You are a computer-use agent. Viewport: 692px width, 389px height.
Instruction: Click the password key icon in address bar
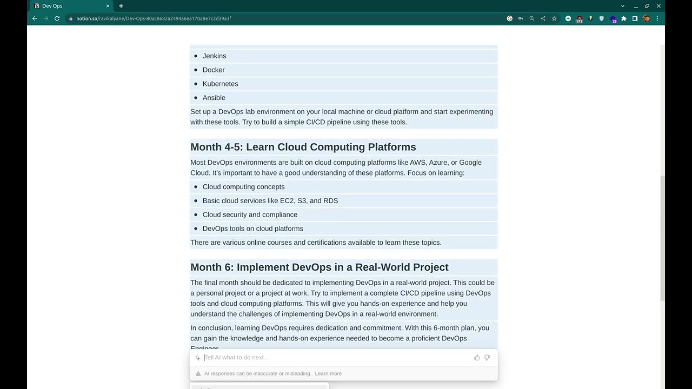pyautogui.click(x=521, y=18)
